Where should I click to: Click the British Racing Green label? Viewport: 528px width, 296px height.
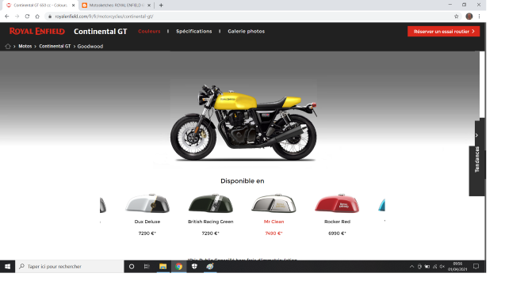[210, 222]
